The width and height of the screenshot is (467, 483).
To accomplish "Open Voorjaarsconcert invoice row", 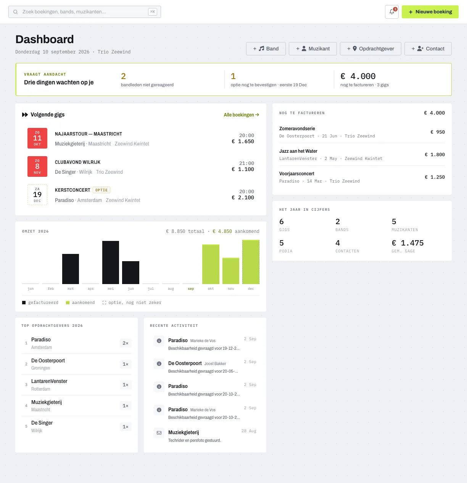I will click(x=362, y=177).
